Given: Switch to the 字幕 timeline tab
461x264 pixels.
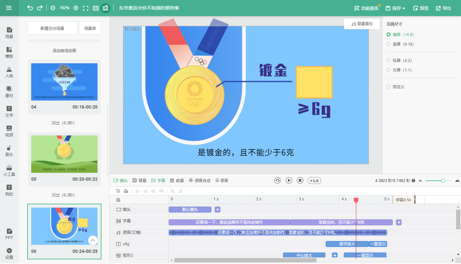Looking at the screenshot, I should click(x=158, y=181).
